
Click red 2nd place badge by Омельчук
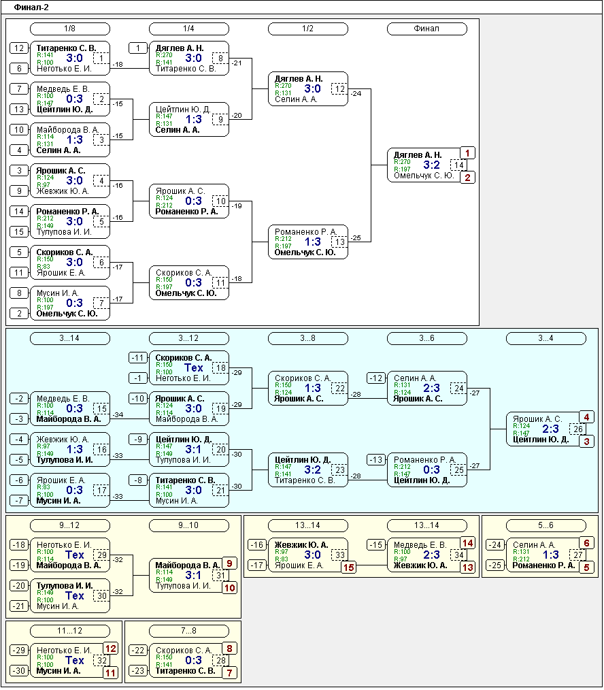(x=468, y=178)
